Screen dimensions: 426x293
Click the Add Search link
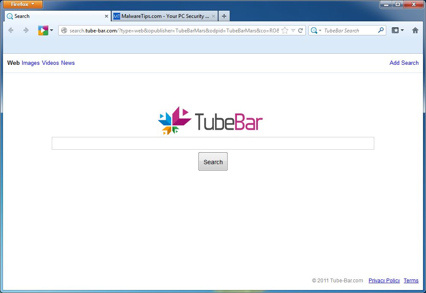(404, 63)
